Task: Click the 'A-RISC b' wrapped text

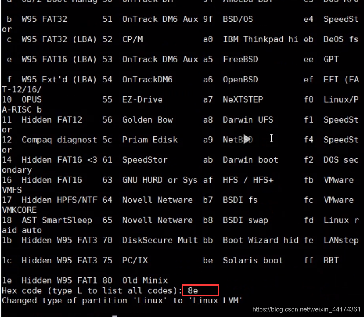Action: pos(22,110)
